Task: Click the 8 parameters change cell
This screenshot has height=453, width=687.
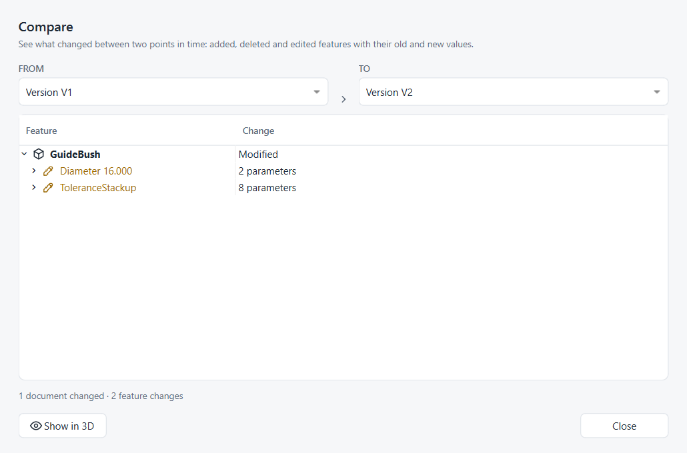Action: 267,188
